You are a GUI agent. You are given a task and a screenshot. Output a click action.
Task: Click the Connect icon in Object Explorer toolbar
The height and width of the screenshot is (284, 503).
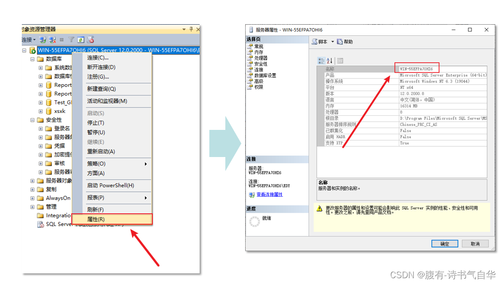pyautogui.click(x=42, y=40)
